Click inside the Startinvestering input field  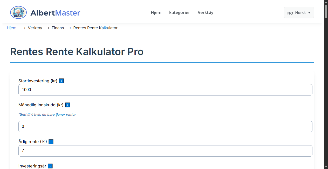coord(165,90)
